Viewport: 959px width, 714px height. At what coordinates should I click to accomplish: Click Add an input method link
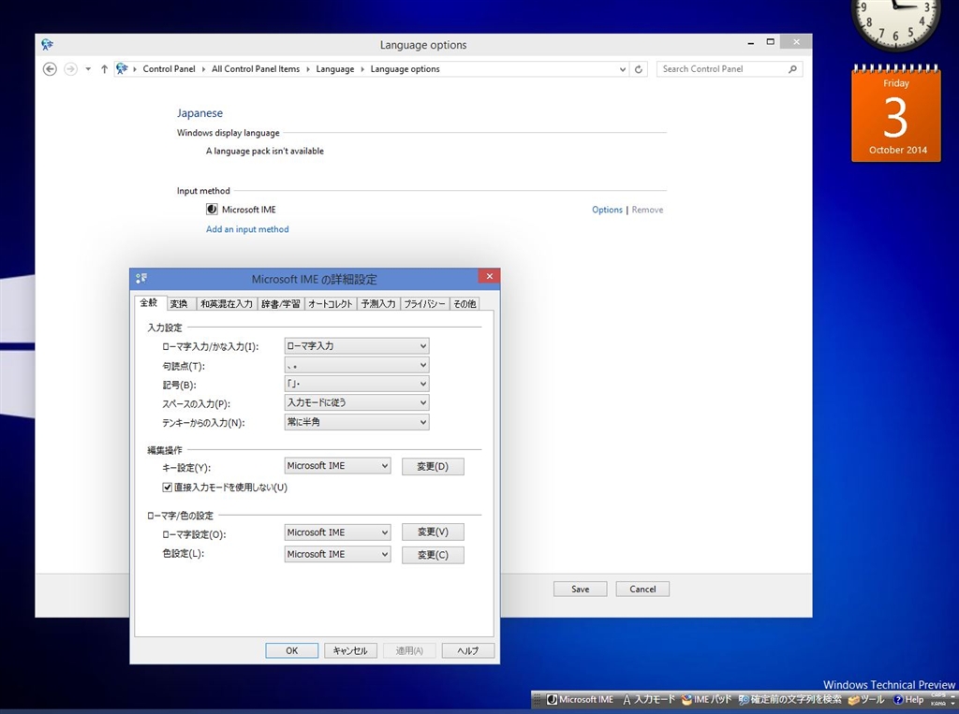[247, 229]
